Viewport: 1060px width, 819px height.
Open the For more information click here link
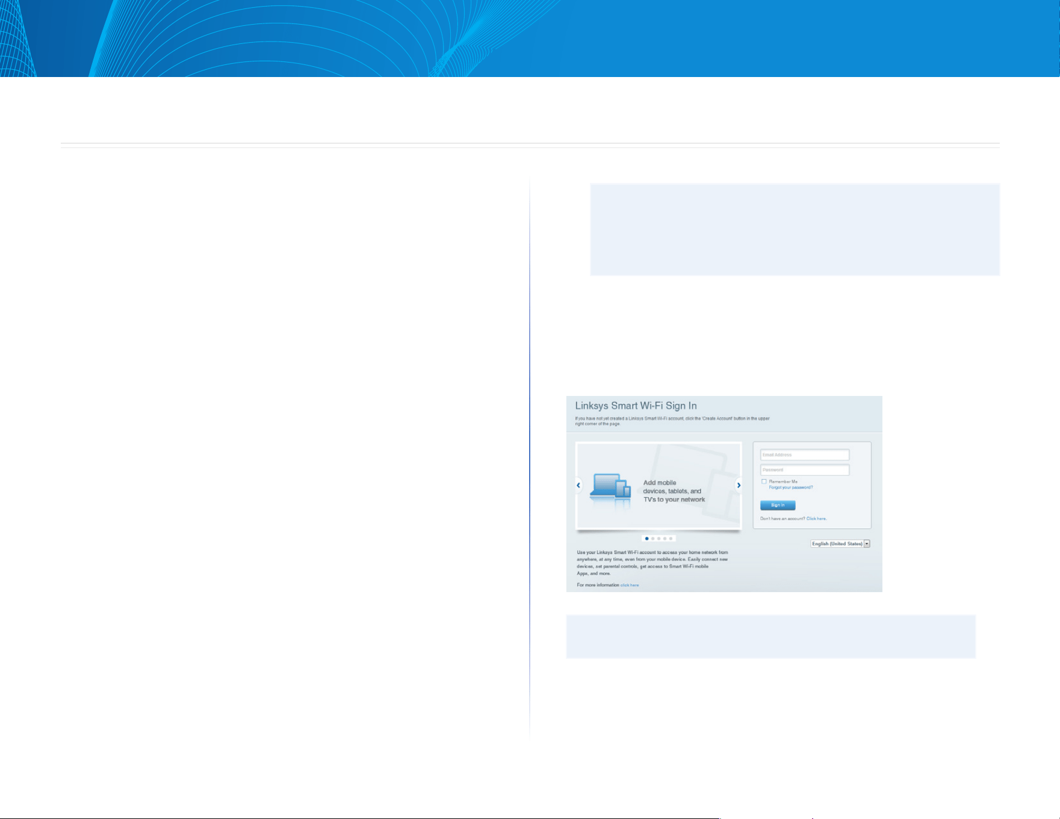point(630,585)
